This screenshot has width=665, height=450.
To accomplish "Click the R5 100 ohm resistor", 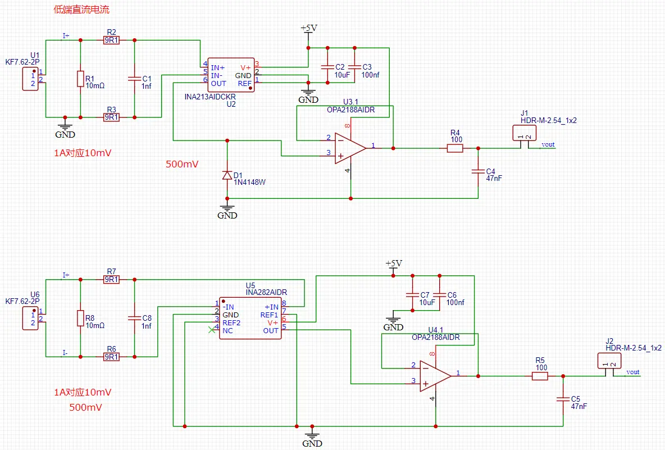I will [540, 376].
